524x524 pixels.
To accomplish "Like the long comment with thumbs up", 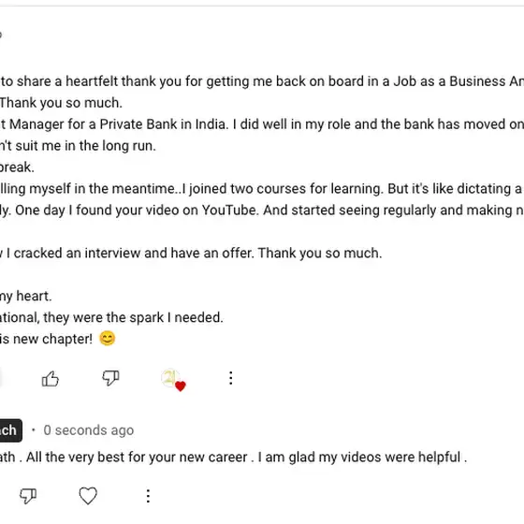I will [51, 379].
